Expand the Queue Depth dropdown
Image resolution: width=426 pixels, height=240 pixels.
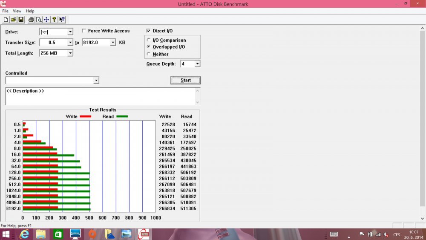197,64
